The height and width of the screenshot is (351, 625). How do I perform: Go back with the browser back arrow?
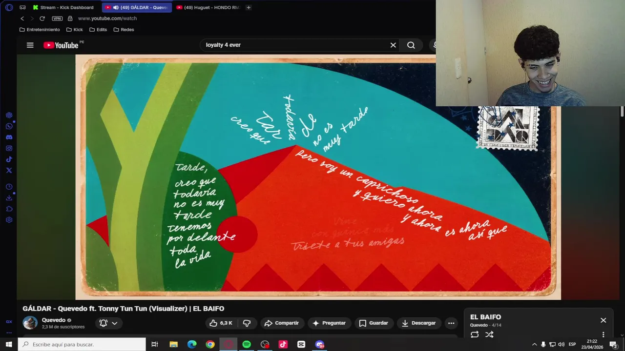click(22, 19)
